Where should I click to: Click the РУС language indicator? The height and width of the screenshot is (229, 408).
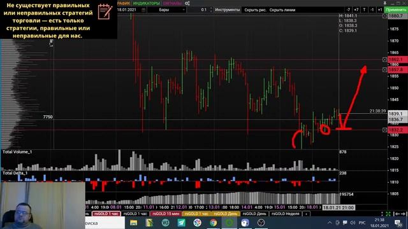tap(362, 223)
